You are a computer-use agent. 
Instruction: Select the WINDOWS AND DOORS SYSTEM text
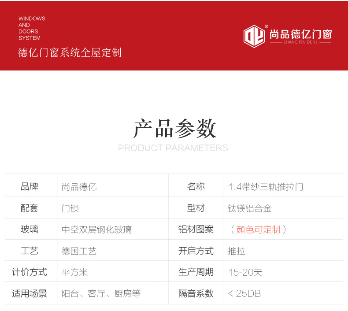pos(32,28)
